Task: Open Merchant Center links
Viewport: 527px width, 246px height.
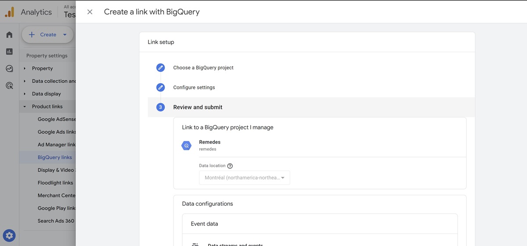Action: 57,195
